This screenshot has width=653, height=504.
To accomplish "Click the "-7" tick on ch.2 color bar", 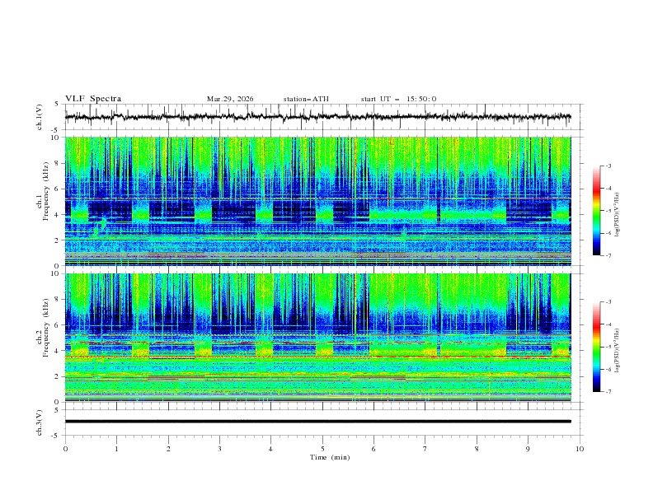I will 608,391.
